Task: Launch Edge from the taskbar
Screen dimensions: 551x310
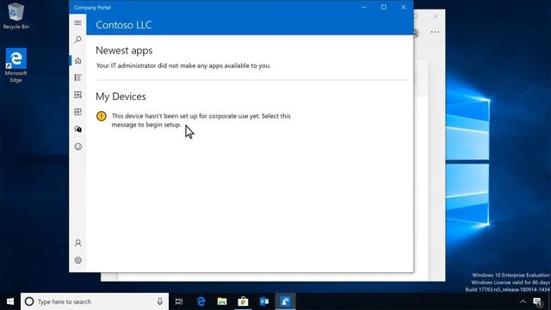Action: click(201, 301)
